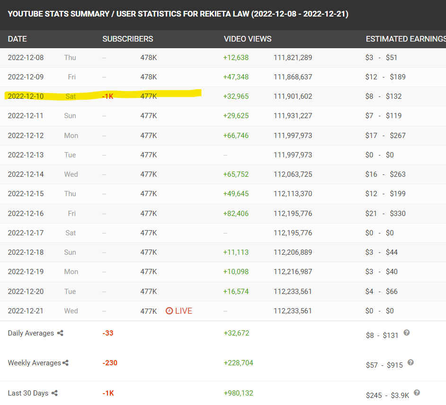Click the +10,098 video views value

tap(236, 272)
